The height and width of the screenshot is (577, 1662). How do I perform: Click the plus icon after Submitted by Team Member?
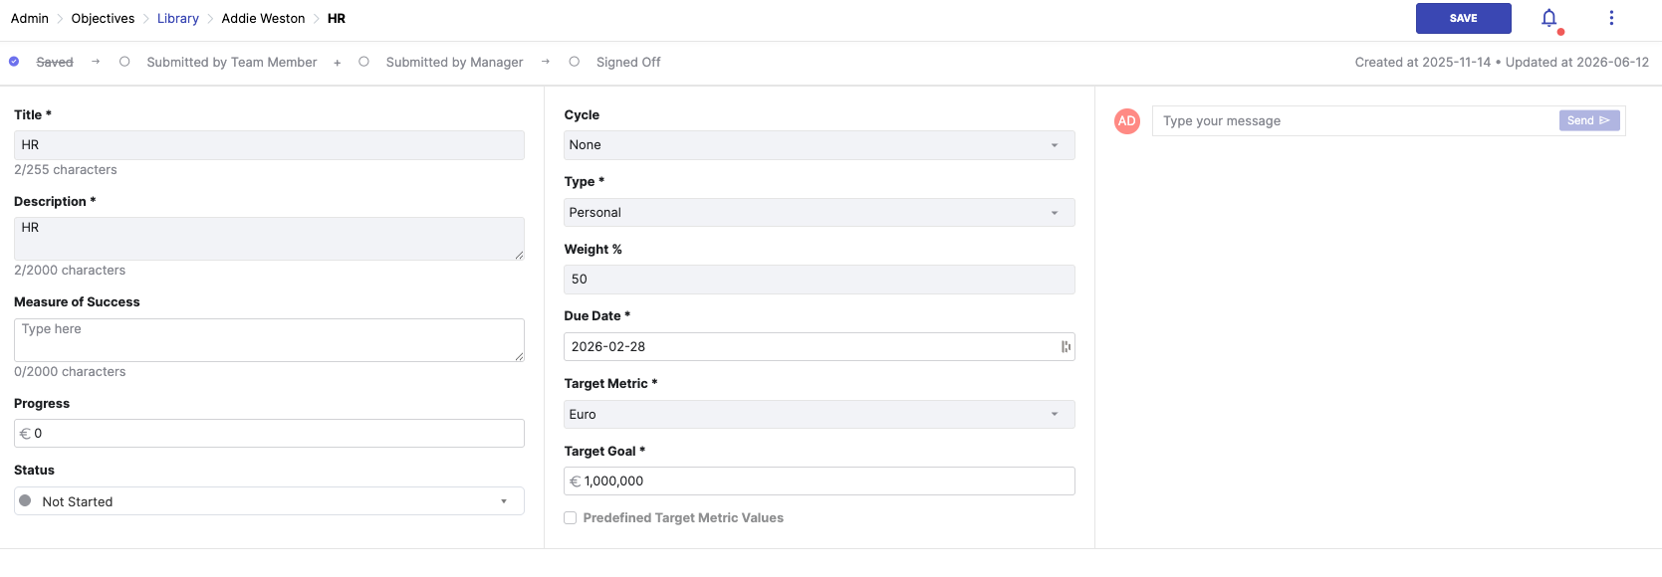pos(338,63)
